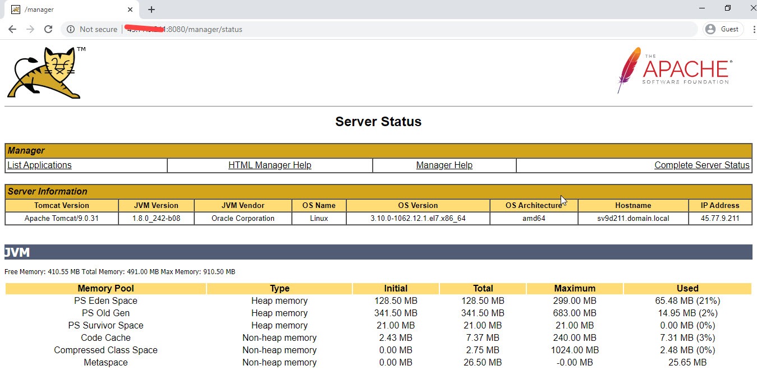Screen dimensions: 757x370
Task: Click the JVM Version column header
Action: point(156,205)
